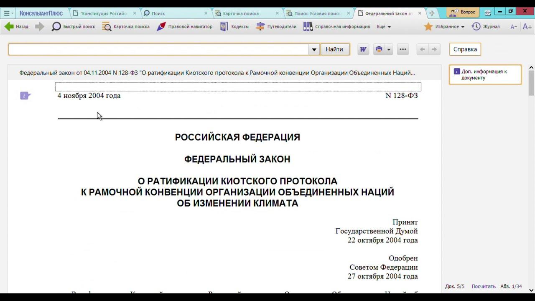The image size is (535, 301).
Task: Click the Абз. 1/34 counter
Action: click(511, 286)
